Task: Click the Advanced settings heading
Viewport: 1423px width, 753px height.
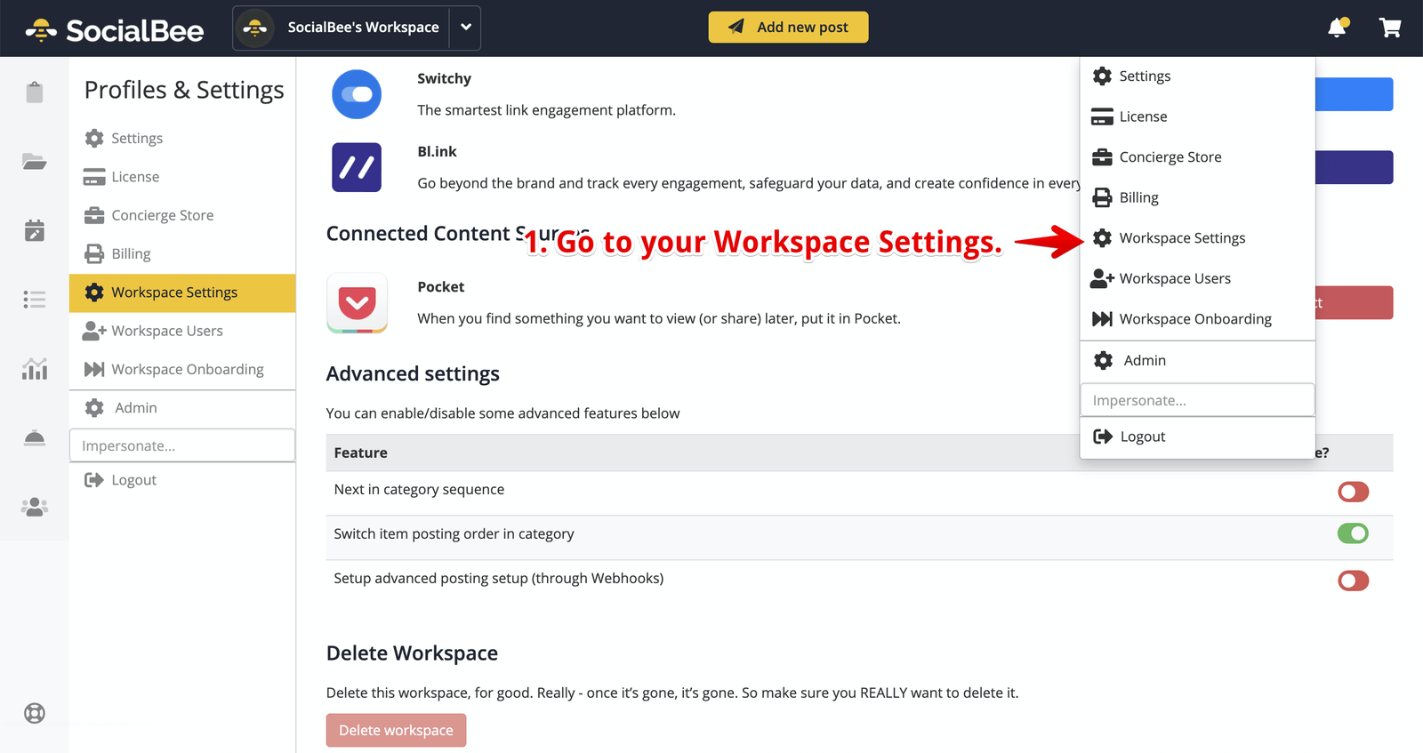Action: 413,373
